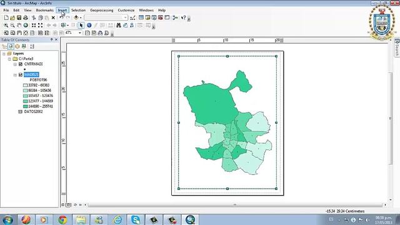Viewport: 400px width, 225px height.
Task: Switch to Data View button
Action: pos(63,205)
